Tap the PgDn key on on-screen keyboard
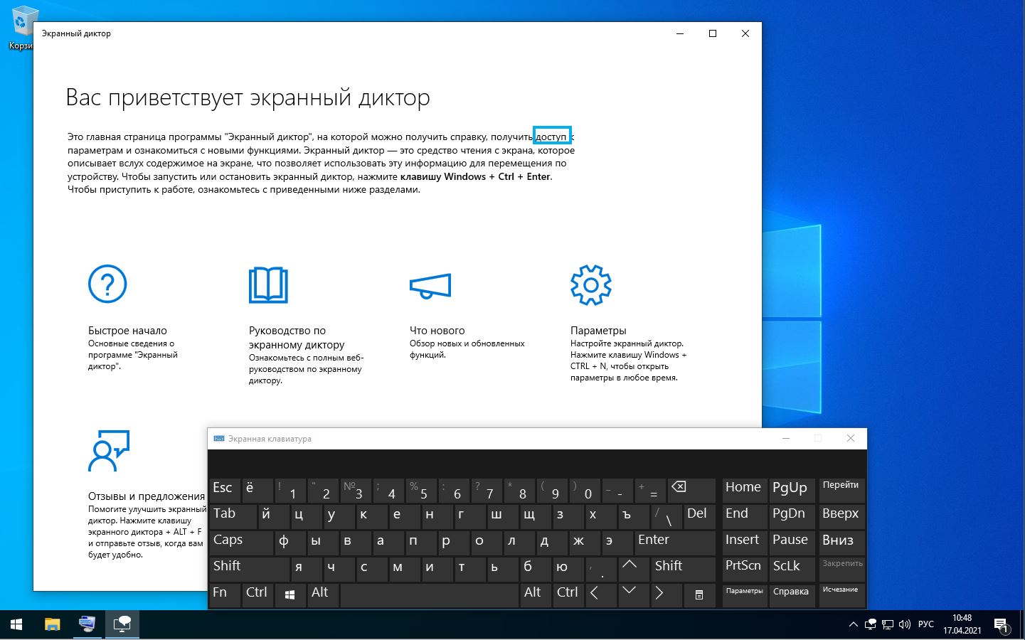Image resolution: width=1025 pixels, height=640 pixels. point(792,516)
